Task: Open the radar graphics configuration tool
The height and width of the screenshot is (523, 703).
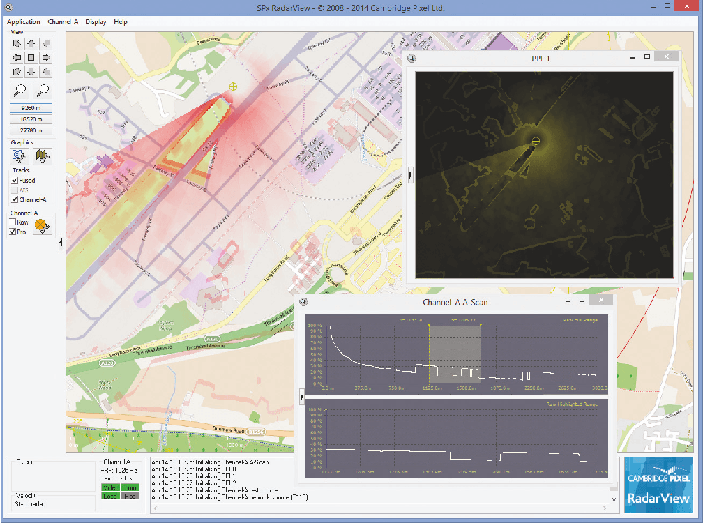Action: pyautogui.click(x=19, y=156)
